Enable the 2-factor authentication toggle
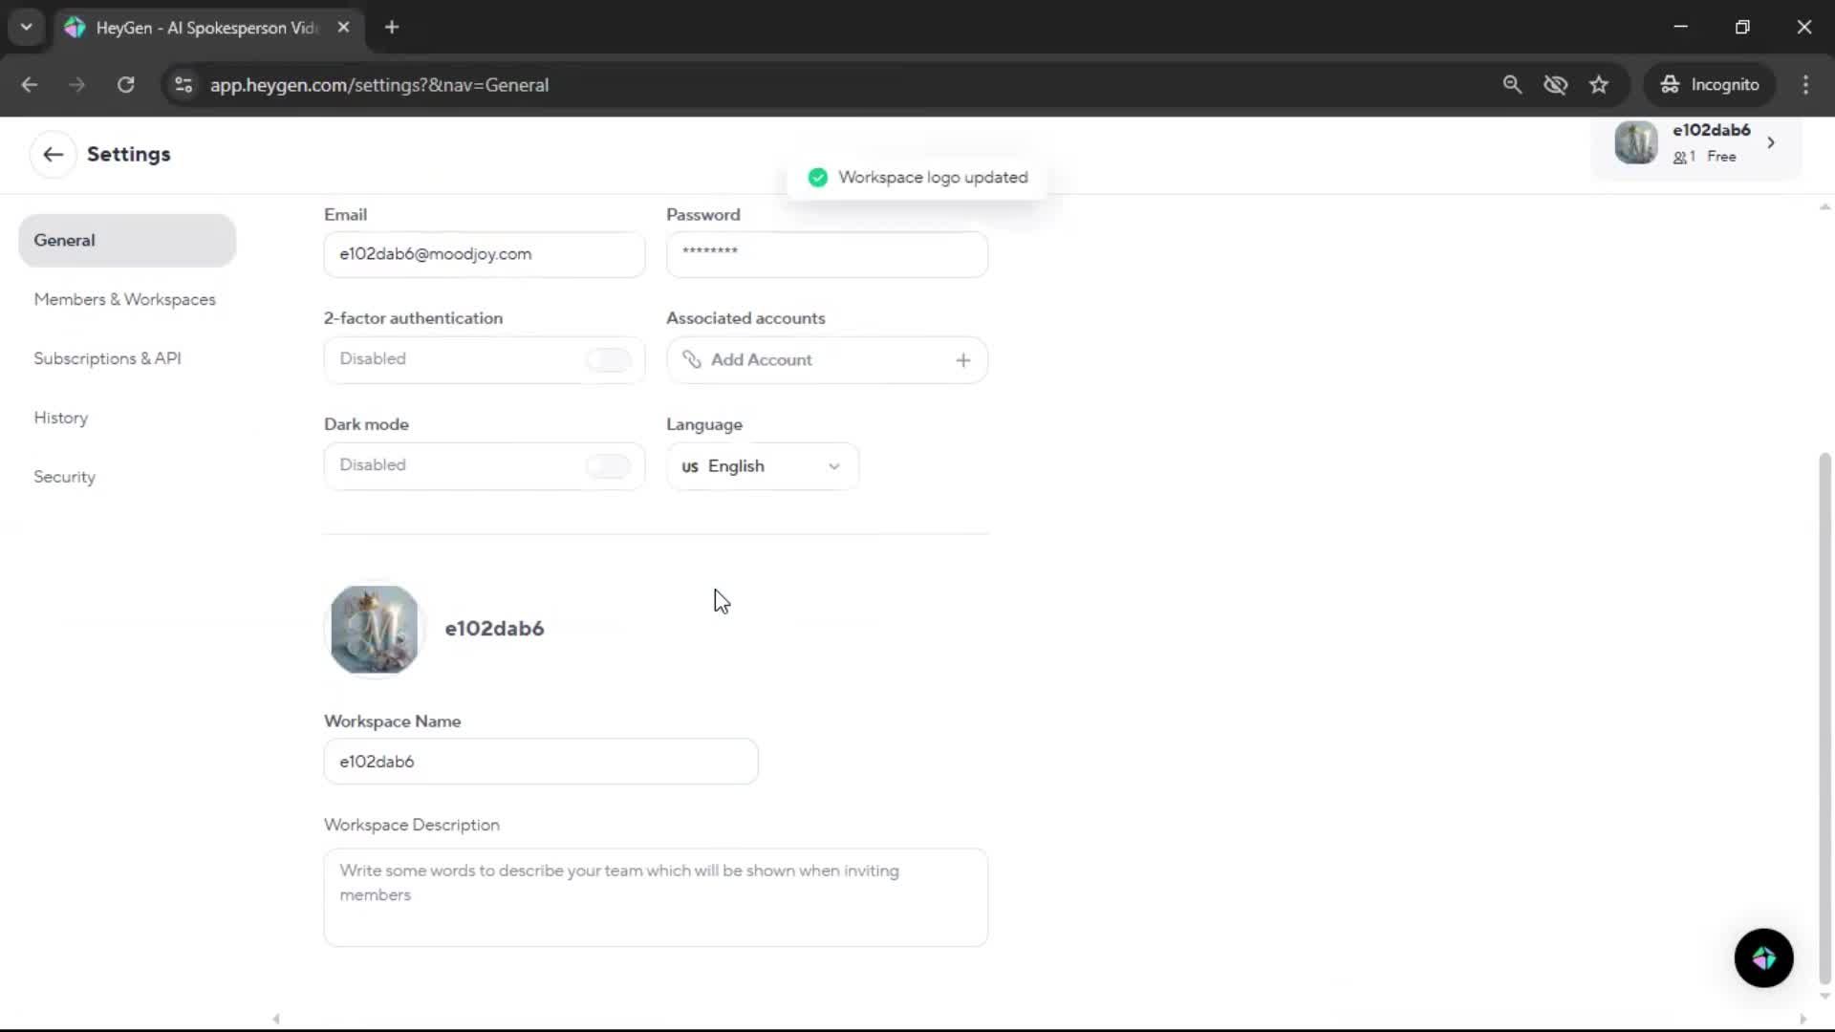This screenshot has height=1032, width=1835. pos(608,359)
